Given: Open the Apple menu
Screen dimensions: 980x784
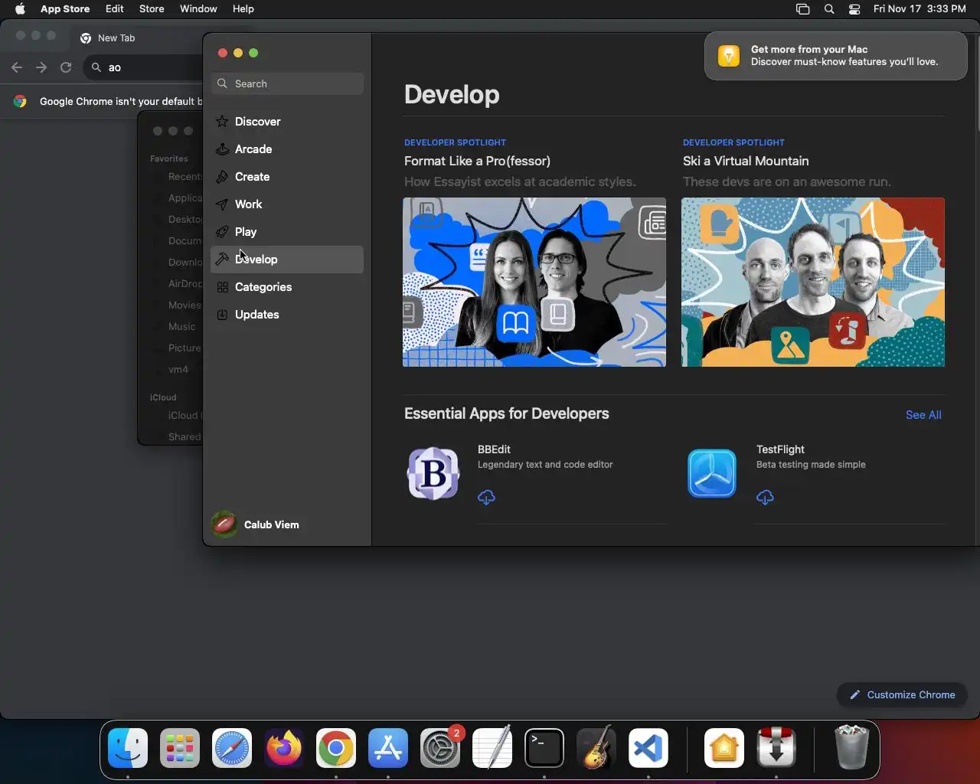Looking at the screenshot, I should (x=20, y=9).
